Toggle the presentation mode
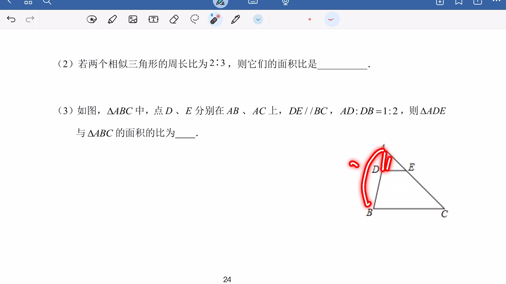506x284 pixels. [253, 2]
